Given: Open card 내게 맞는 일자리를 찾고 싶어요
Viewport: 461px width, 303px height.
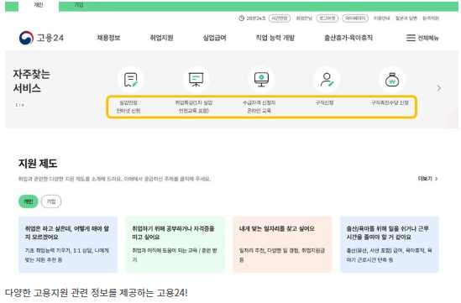Looking at the screenshot, I should pyautogui.click(x=282, y=244).
